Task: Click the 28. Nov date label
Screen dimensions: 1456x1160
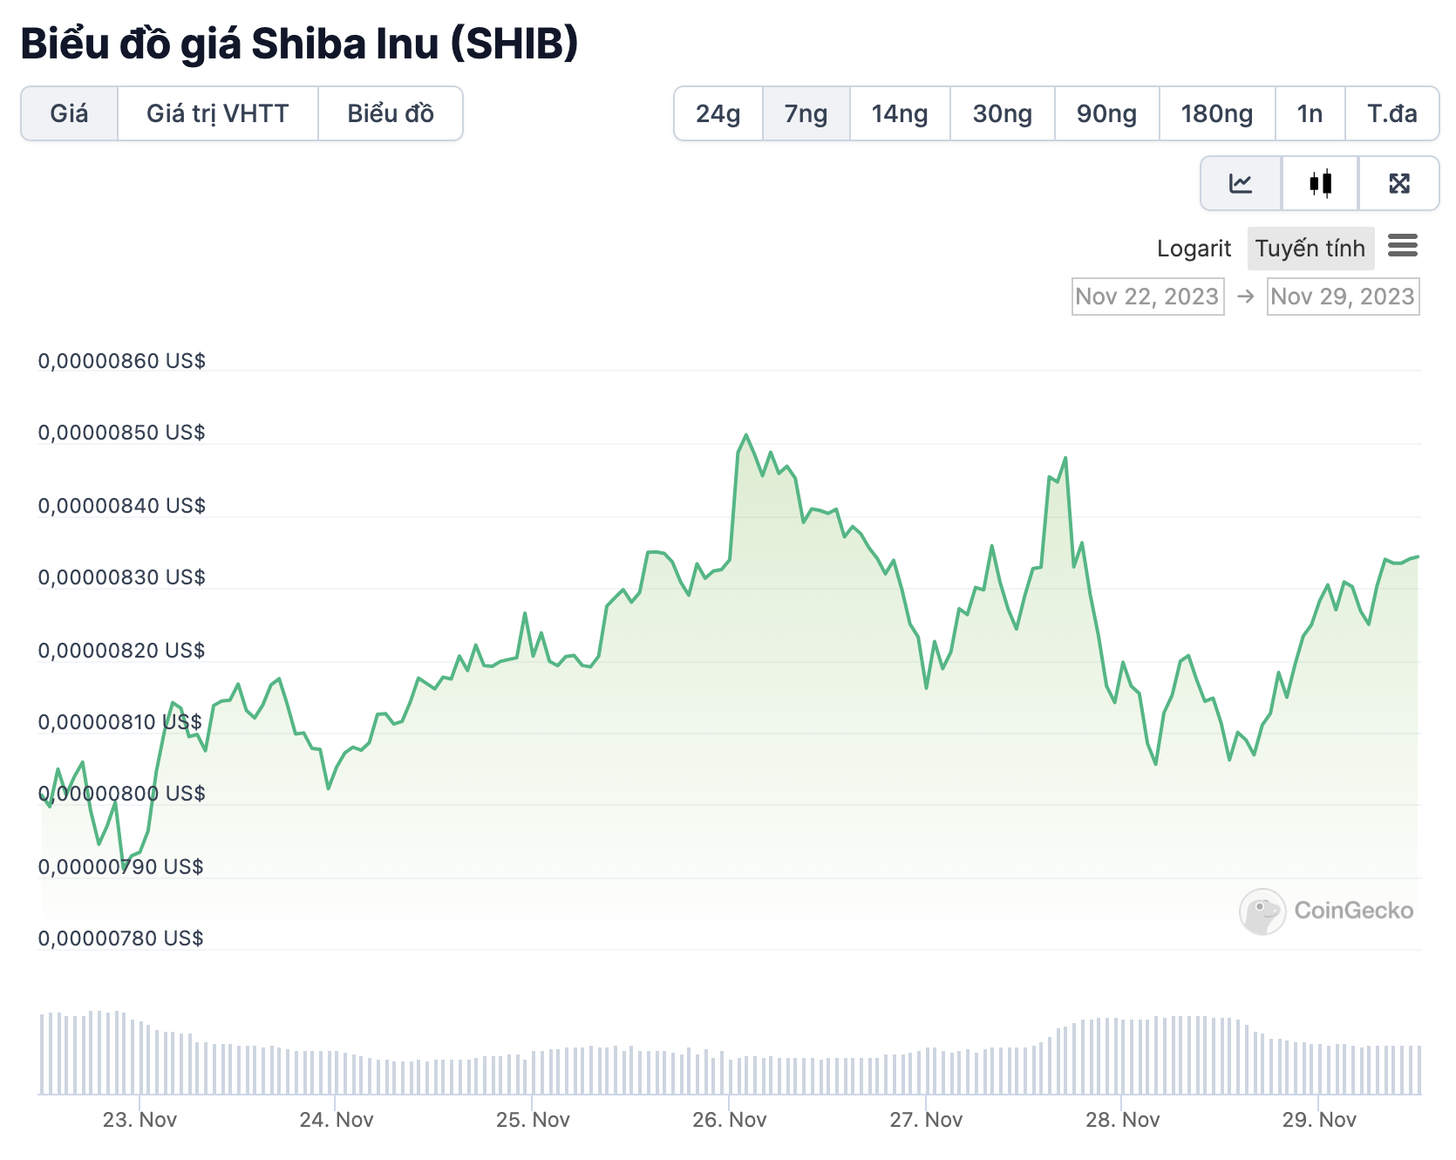Action: (x=1123, y=1120)
